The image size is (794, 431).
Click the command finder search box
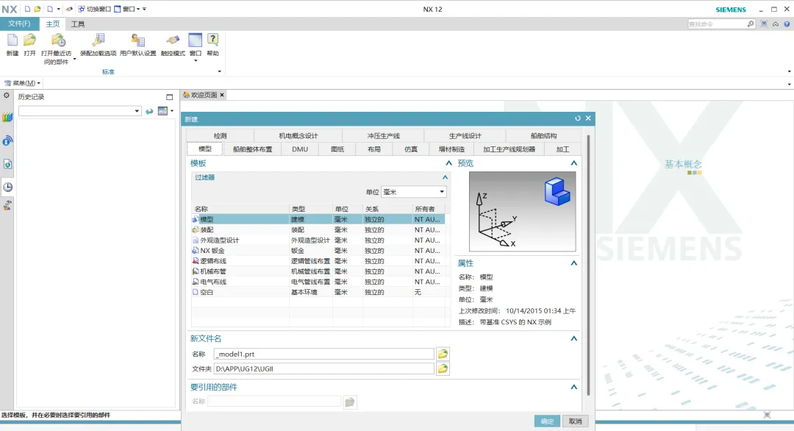tap(717, 24)
